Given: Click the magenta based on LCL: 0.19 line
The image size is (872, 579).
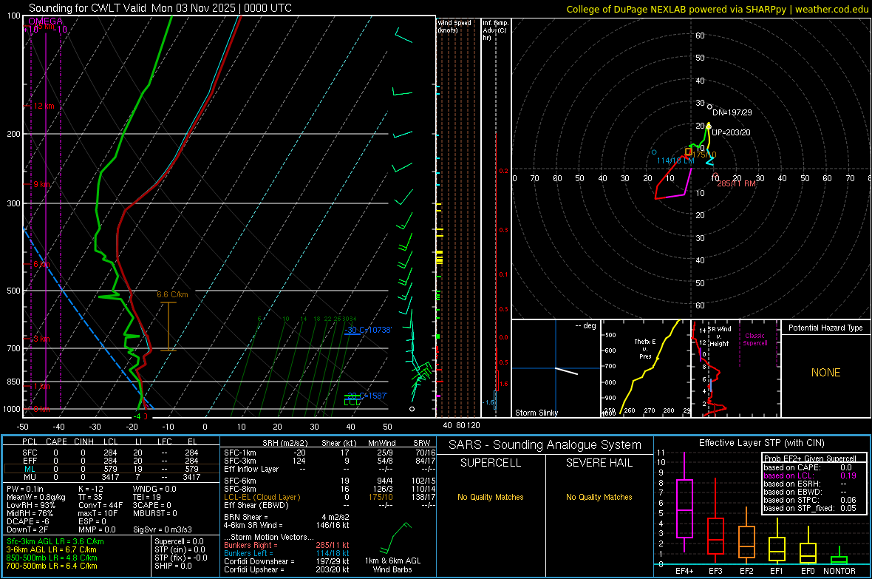Looking at the screenshot, I should tap(810, 475).
